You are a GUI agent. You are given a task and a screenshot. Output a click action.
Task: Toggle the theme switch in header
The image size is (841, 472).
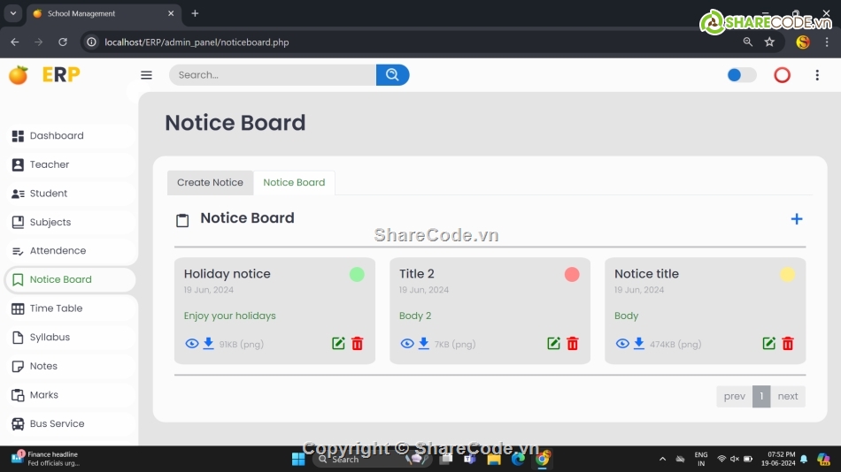(741, 75)
